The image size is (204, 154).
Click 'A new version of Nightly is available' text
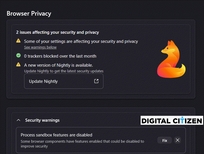(x=59, y=65)
